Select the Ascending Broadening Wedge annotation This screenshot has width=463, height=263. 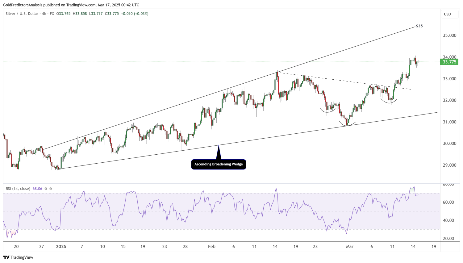pos(219,164)
